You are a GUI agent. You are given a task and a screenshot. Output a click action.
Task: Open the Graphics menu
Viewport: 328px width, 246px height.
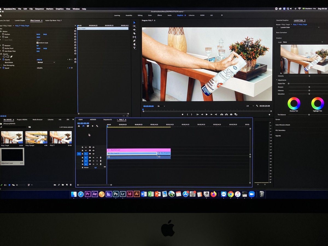click(60, 9)
